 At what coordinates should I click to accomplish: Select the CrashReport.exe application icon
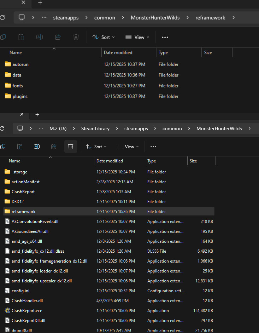(7, 311)
